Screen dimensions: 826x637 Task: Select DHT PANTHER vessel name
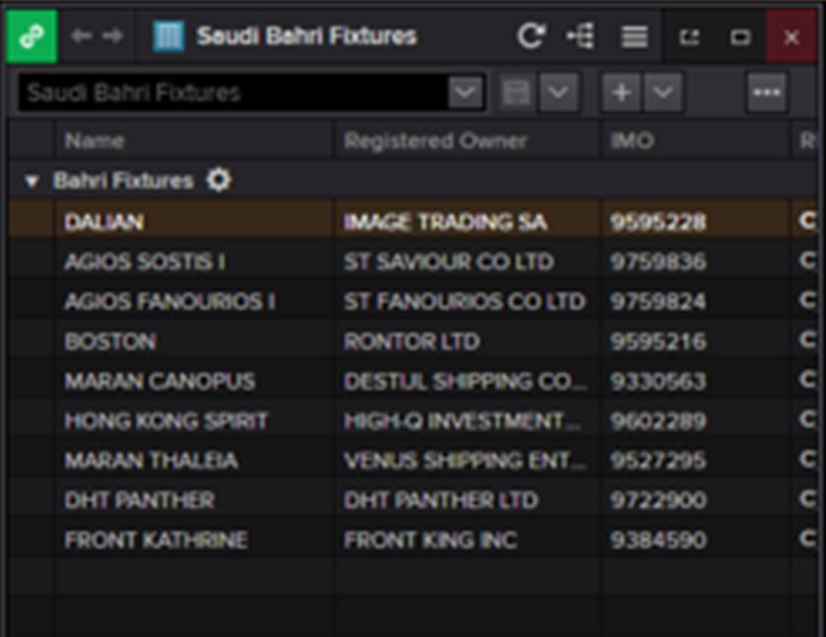[x=140, y=500]
